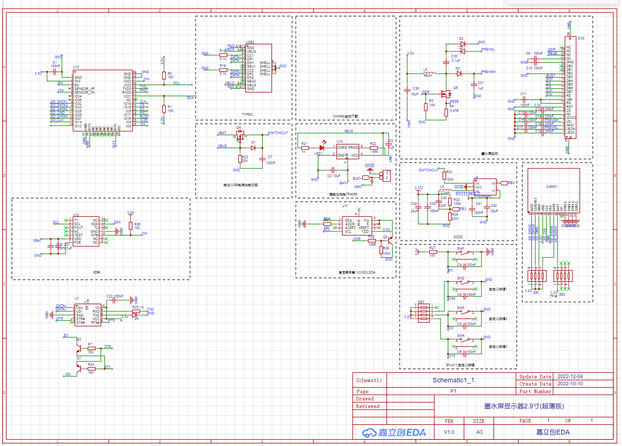The height and width of the screenshot is (446, 622).
Task: Select the U1 USB serial chip
Action: 87,314
